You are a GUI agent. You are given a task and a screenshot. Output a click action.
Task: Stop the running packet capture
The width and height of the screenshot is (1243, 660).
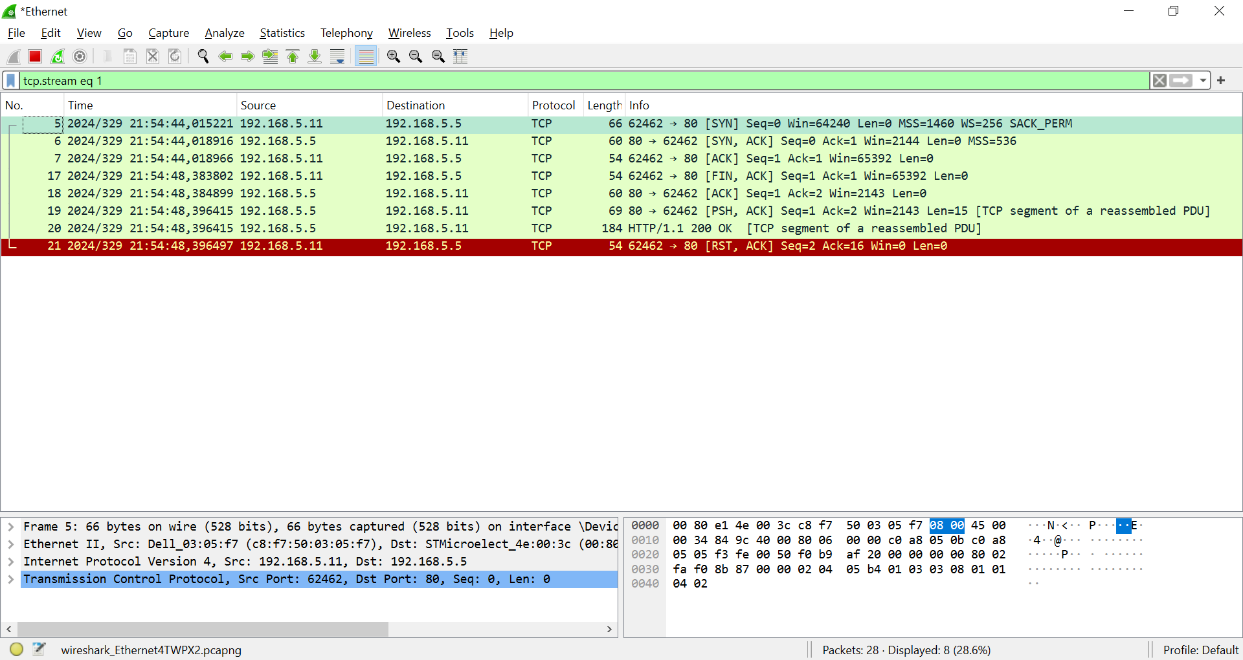point(34,56)
